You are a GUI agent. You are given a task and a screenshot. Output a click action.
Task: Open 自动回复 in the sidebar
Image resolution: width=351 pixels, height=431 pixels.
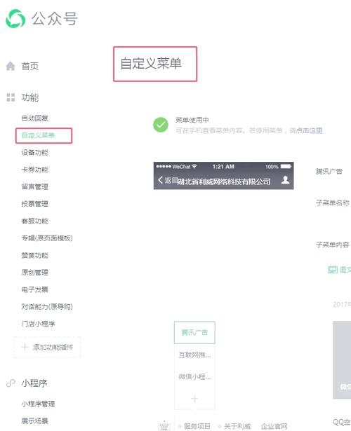35,118
